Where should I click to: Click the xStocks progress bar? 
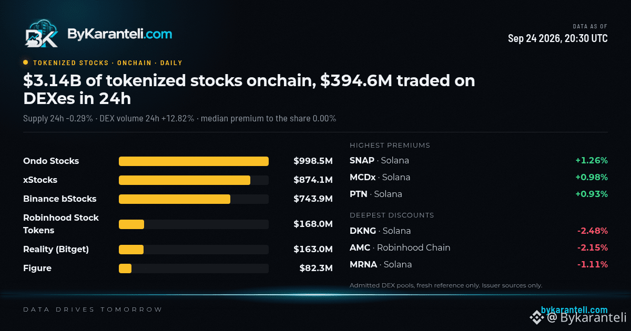(194, 180)
